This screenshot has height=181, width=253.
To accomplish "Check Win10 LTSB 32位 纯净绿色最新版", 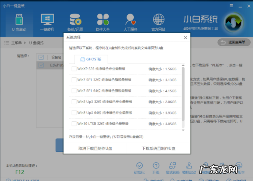I will pyautogui.click(x=74, y=124).
